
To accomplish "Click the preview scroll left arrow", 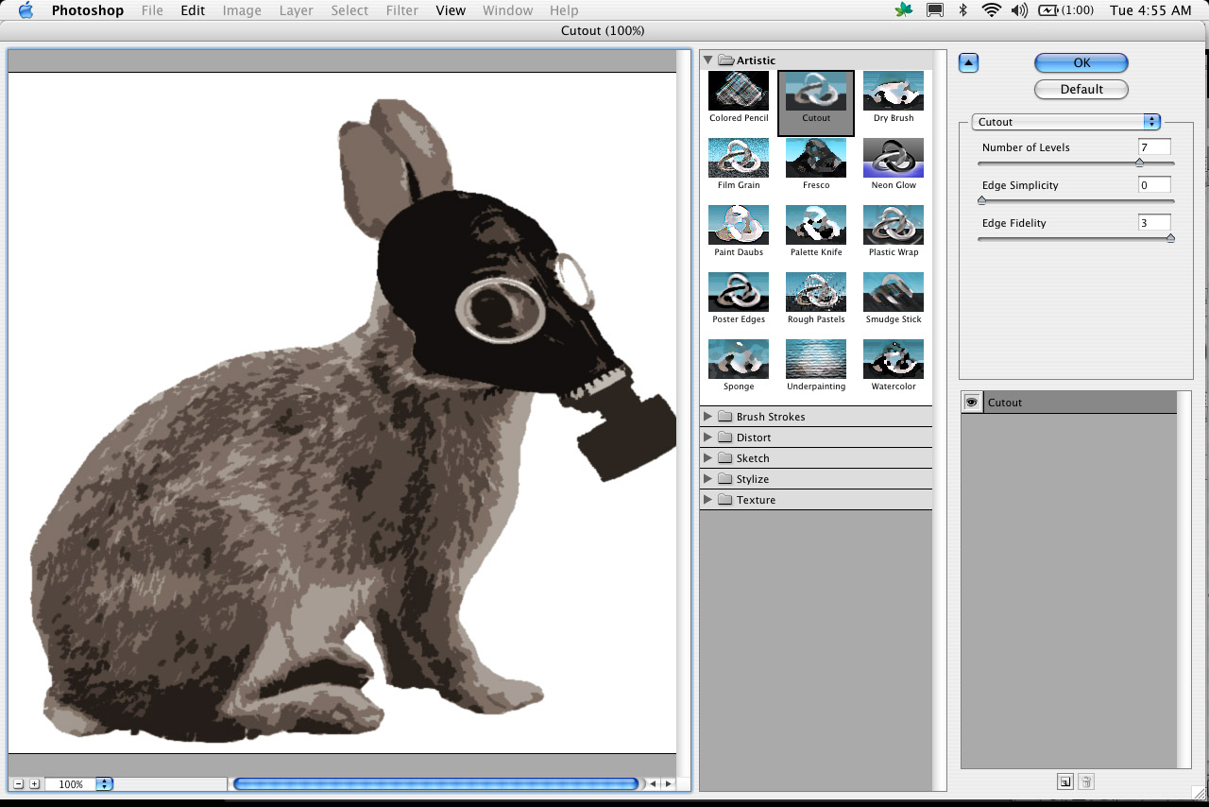I will coord(653,784).
